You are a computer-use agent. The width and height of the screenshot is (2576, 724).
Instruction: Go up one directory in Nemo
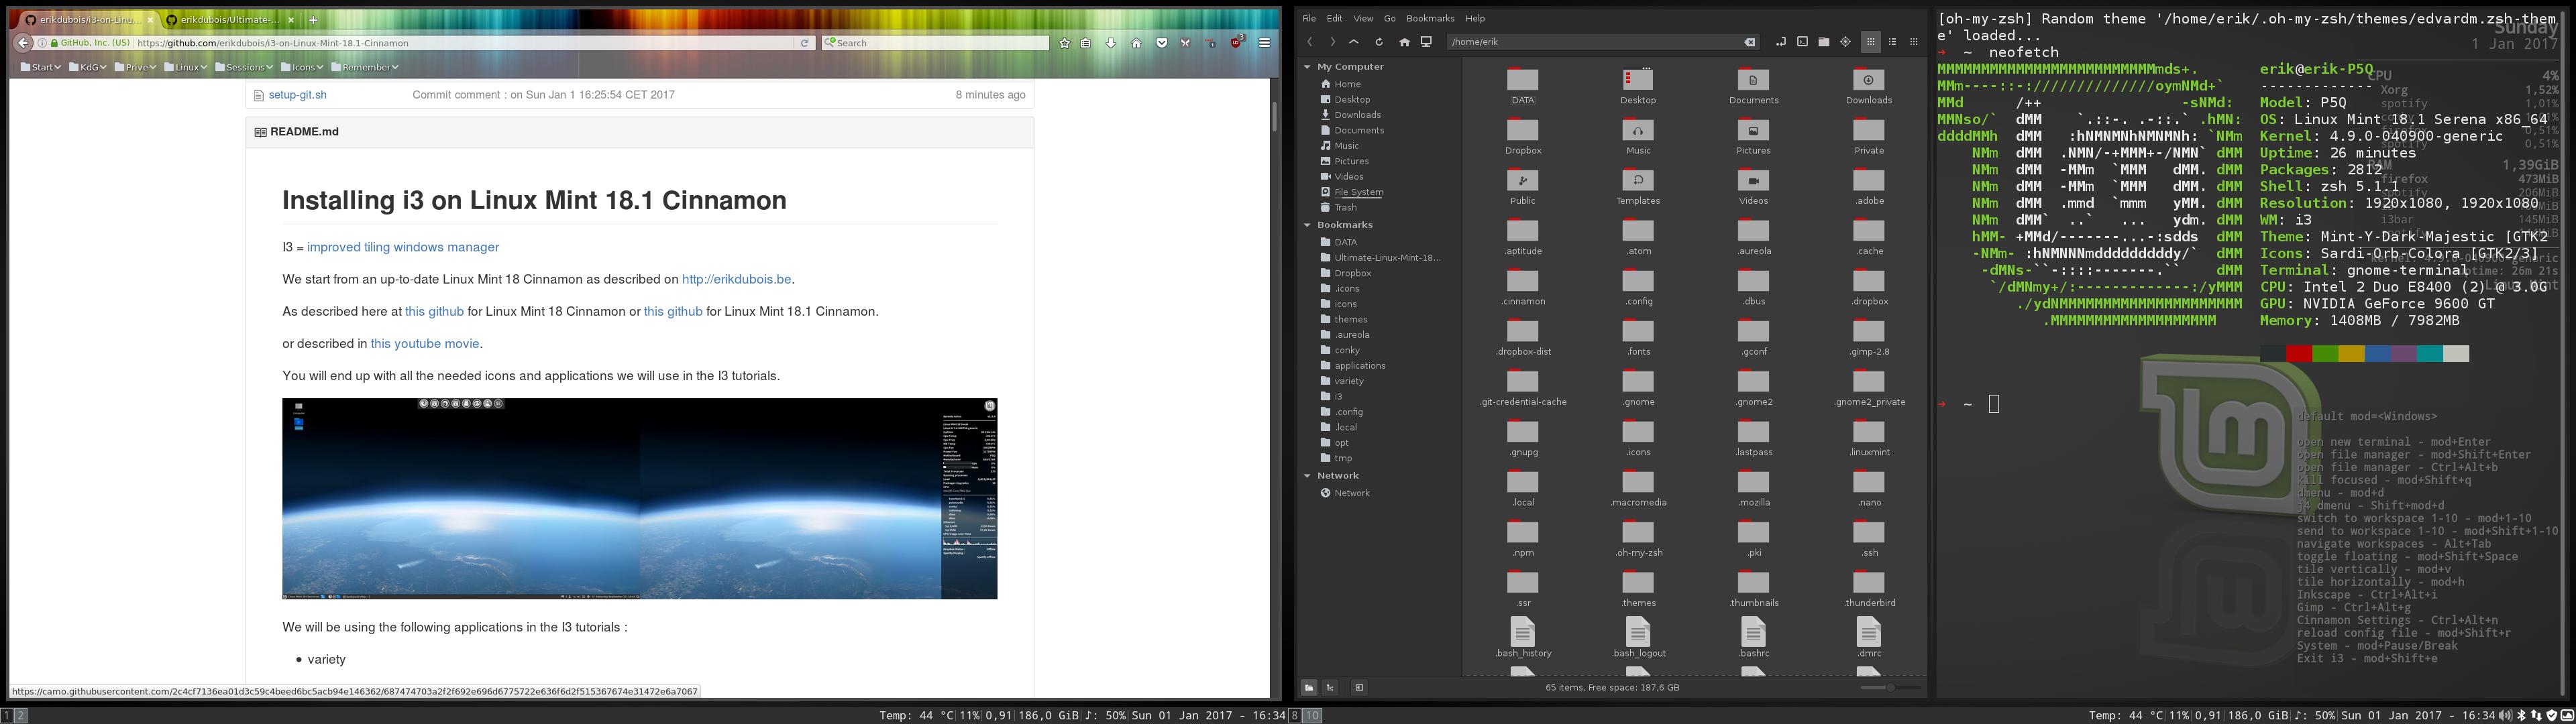point(1354,42)
